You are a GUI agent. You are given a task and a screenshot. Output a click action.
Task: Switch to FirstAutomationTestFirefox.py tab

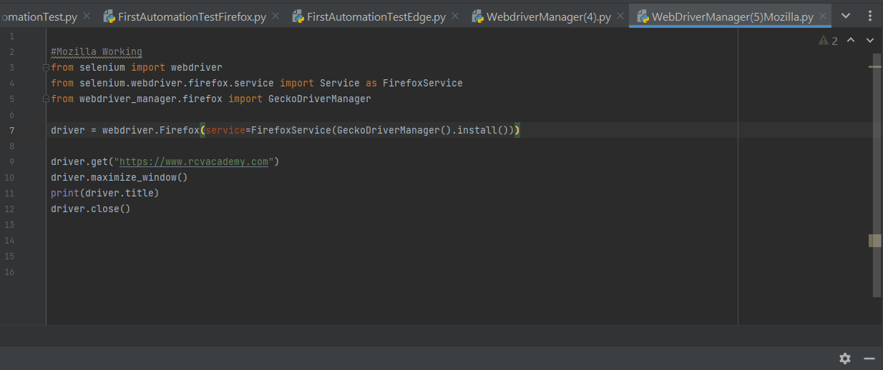pyautogui.click(x=192, y=16)
